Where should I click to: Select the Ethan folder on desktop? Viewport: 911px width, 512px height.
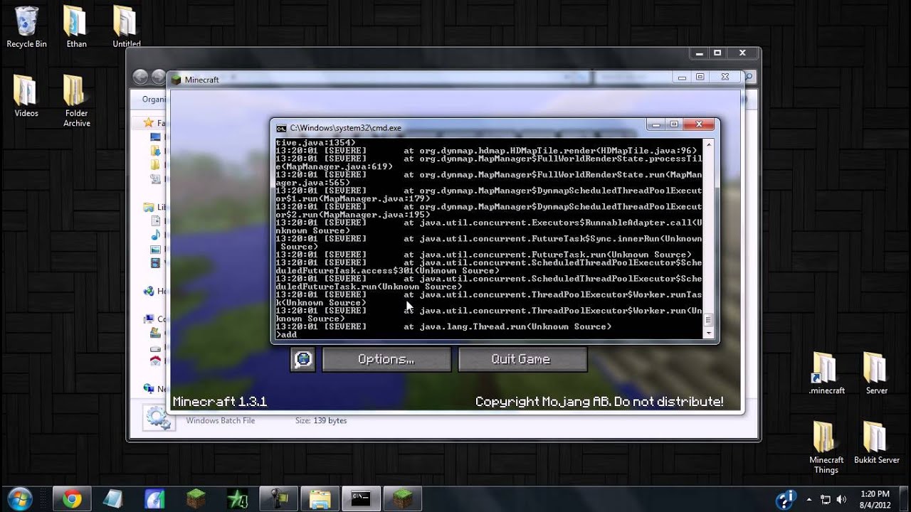tap(76, 27)
